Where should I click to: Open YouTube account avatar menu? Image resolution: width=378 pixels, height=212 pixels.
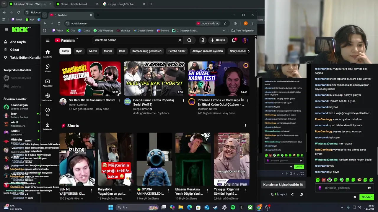click(245, 40)
